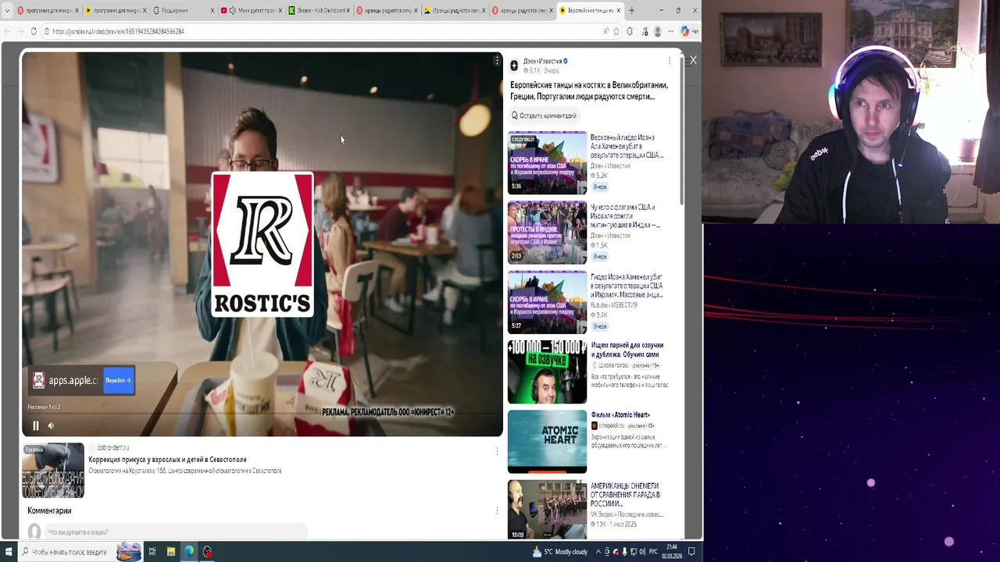This screenshot has width=1000, height=562.
Task: Open the apps.apple.c ad link
Action: 72,380
